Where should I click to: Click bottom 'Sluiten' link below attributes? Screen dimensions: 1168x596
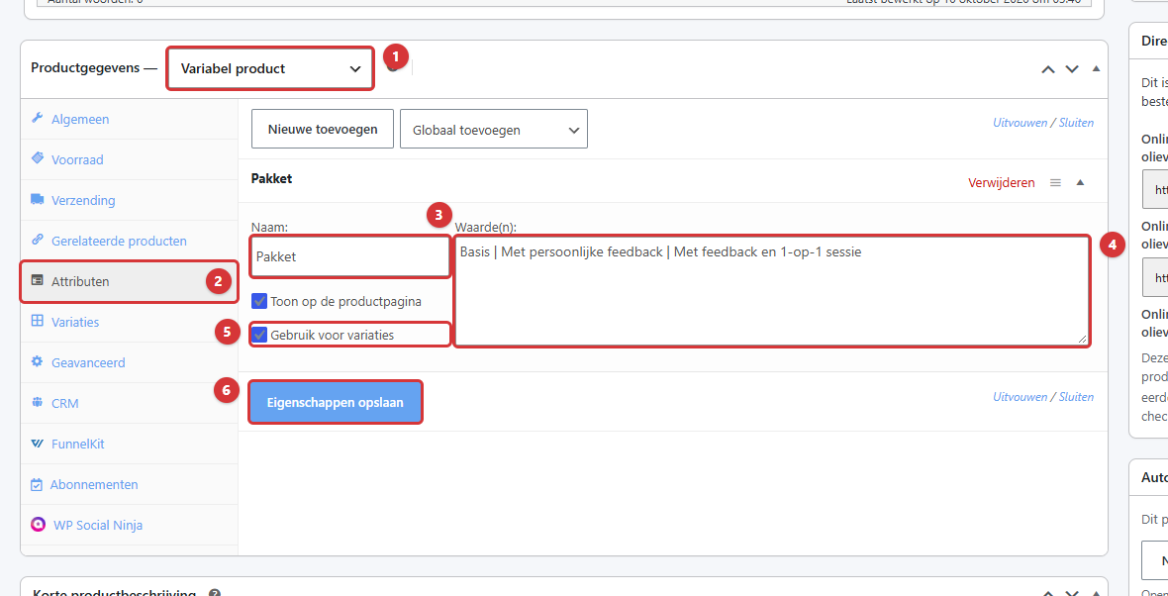click(1076, 396)
